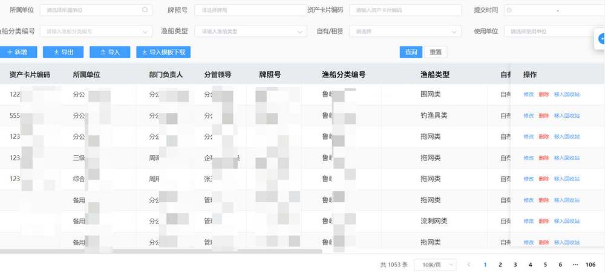Image resolution: width=605 pixels, height=273 pixels.
Task: Click the 牌照号 column header
Action: (x=270, y=75)
